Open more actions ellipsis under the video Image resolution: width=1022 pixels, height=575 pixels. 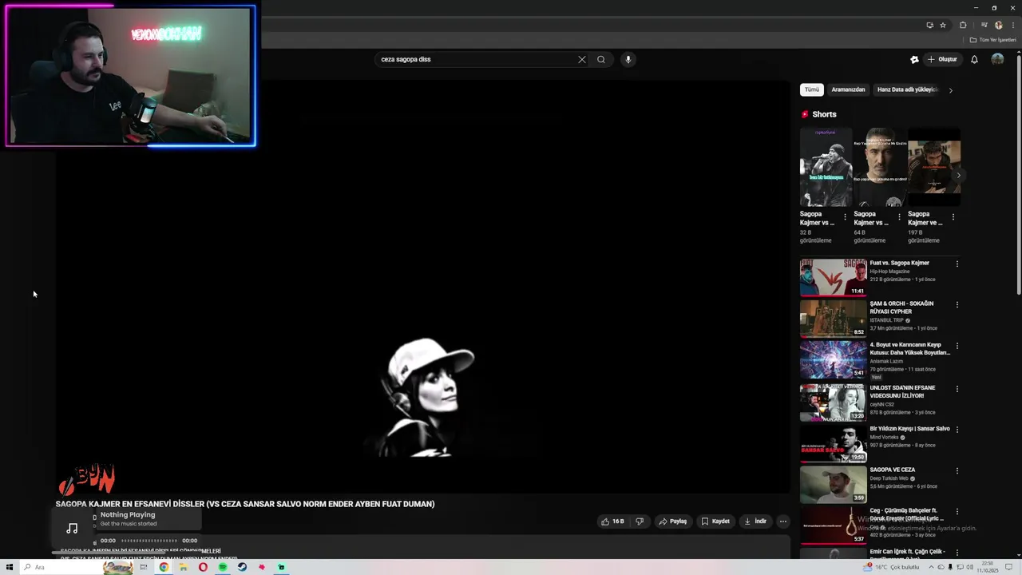pos(783,521)
